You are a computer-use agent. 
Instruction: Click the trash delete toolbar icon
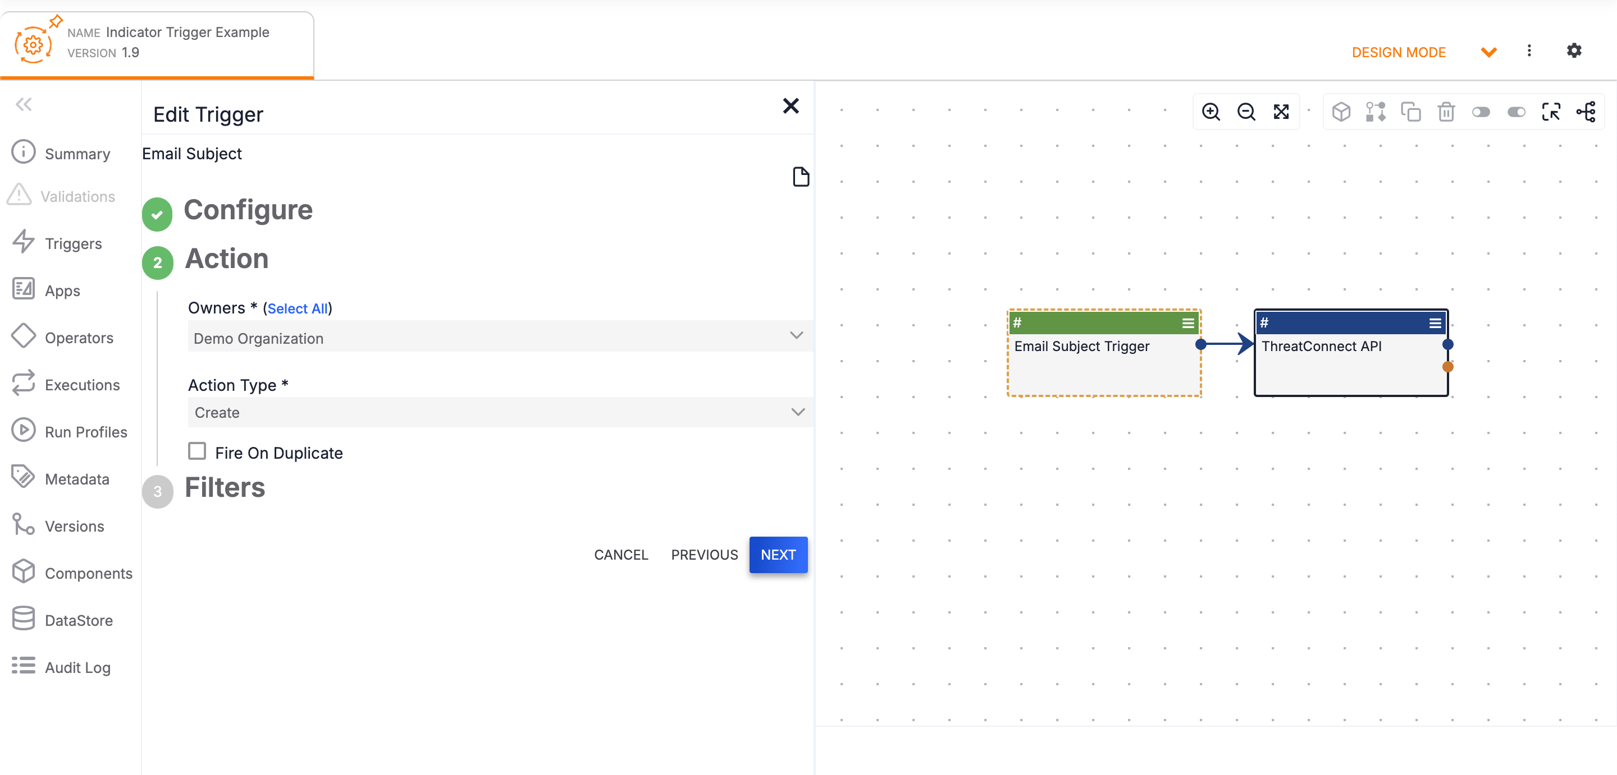pos(1446,112)
